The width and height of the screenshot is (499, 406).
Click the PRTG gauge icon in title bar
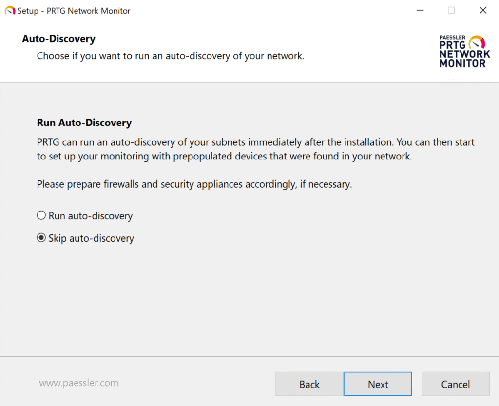pyautogui.click(x=10, y=10)
